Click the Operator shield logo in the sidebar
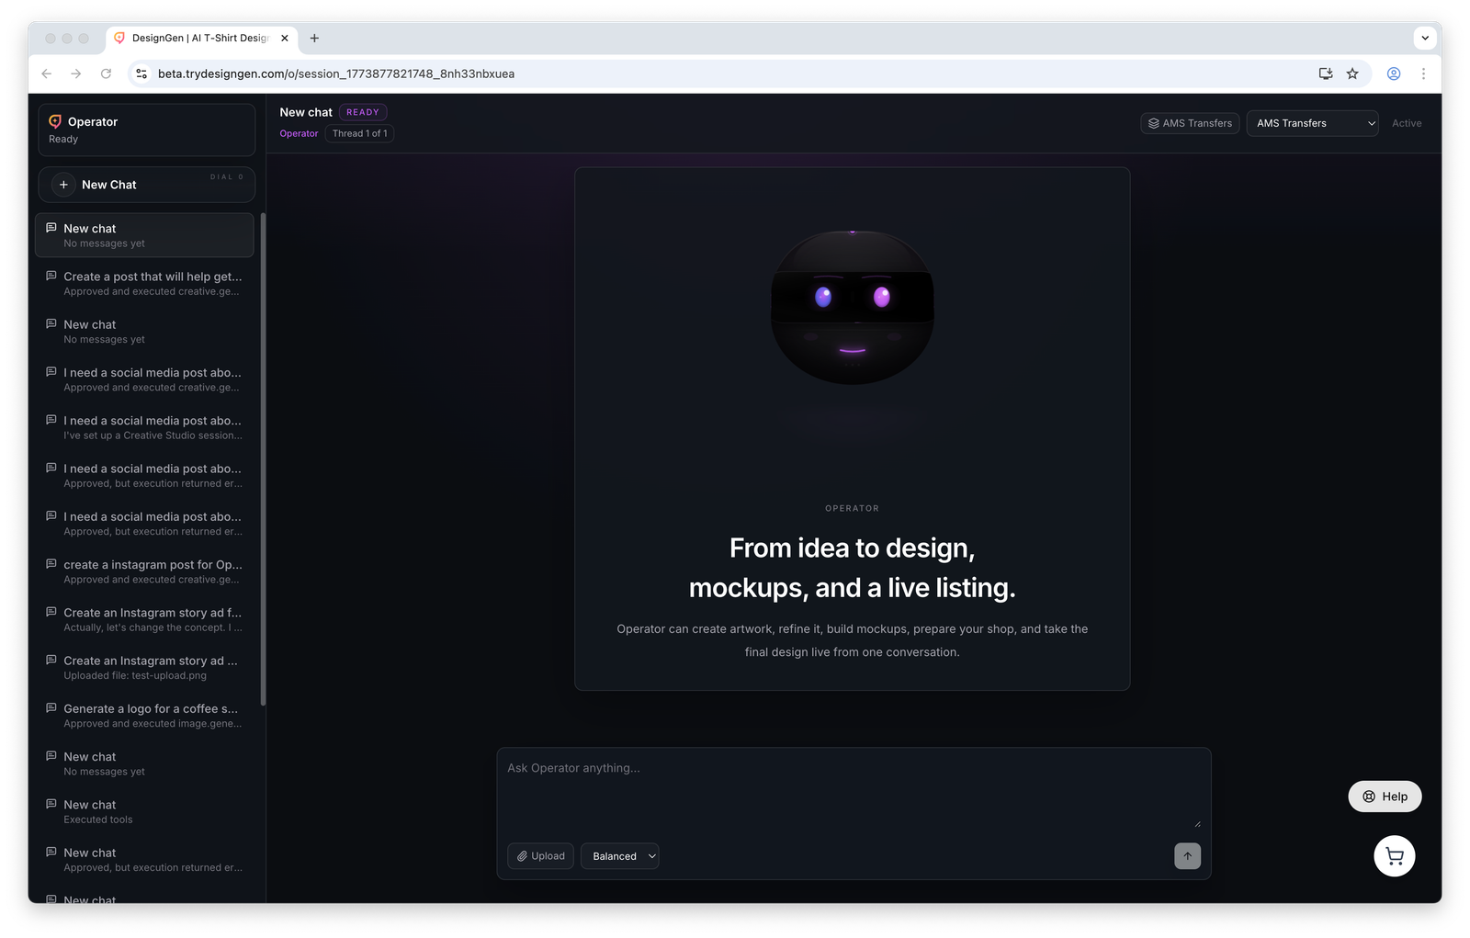This screenshot has height=938, width=1470. click(54, 121)
